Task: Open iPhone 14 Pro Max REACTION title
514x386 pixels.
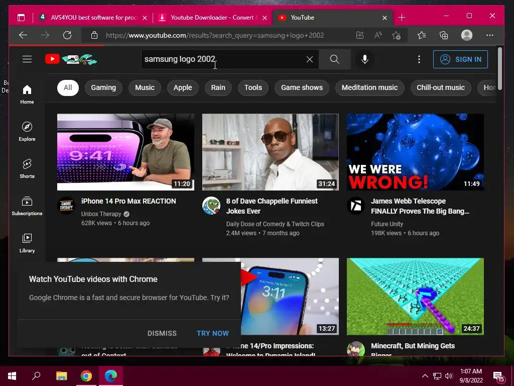Action: [x=128, y=201]
